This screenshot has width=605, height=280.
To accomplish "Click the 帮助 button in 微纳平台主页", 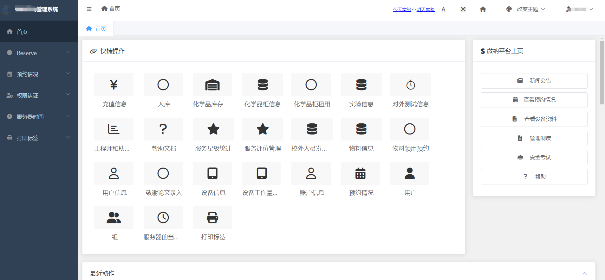I will coord(534,177).
